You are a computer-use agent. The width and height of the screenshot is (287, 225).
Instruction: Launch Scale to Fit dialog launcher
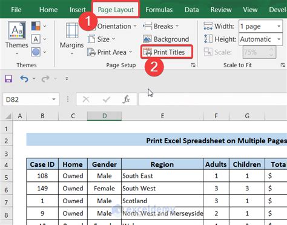pyautogui.click(x=283, y=65)
